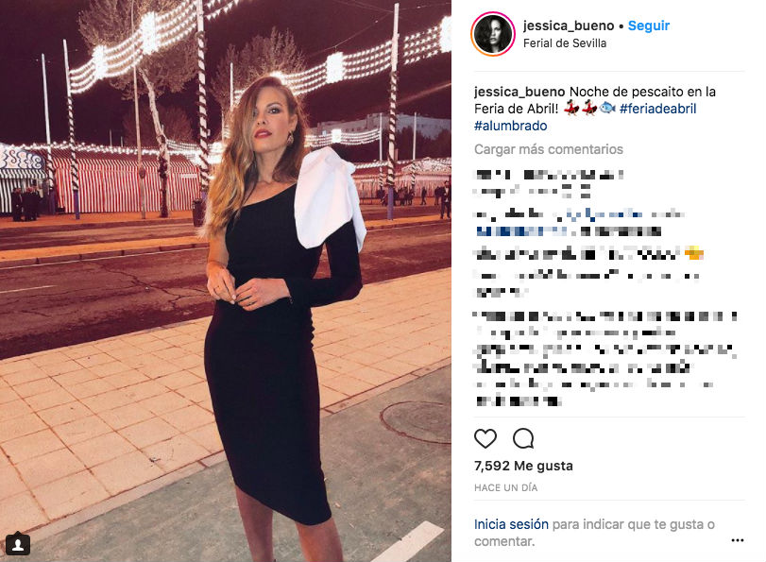Viewport: 766px width, 562px height.
Task: Expand Cargar más comentarios
Action: [549, 149]
